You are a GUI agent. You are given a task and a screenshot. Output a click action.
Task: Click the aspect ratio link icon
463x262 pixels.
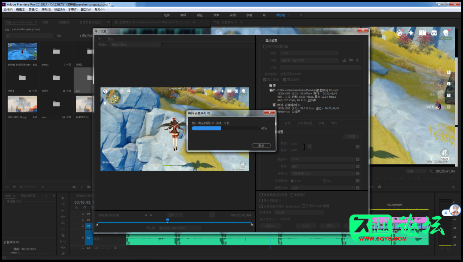click(309, 147)
